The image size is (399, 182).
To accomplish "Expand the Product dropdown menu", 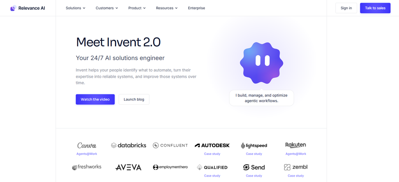I will [x=137, y=8].
